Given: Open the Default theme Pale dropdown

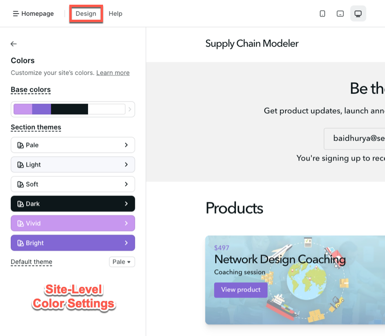Looking at the screenshot, I should pos(122,261).
